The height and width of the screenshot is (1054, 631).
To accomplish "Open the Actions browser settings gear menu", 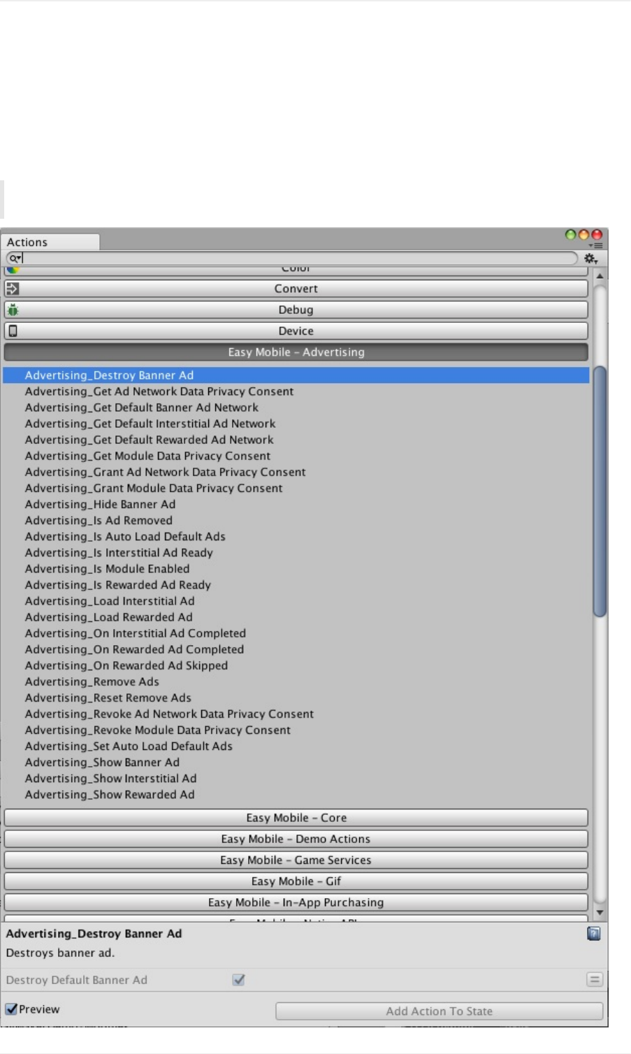I will (591, 259).
